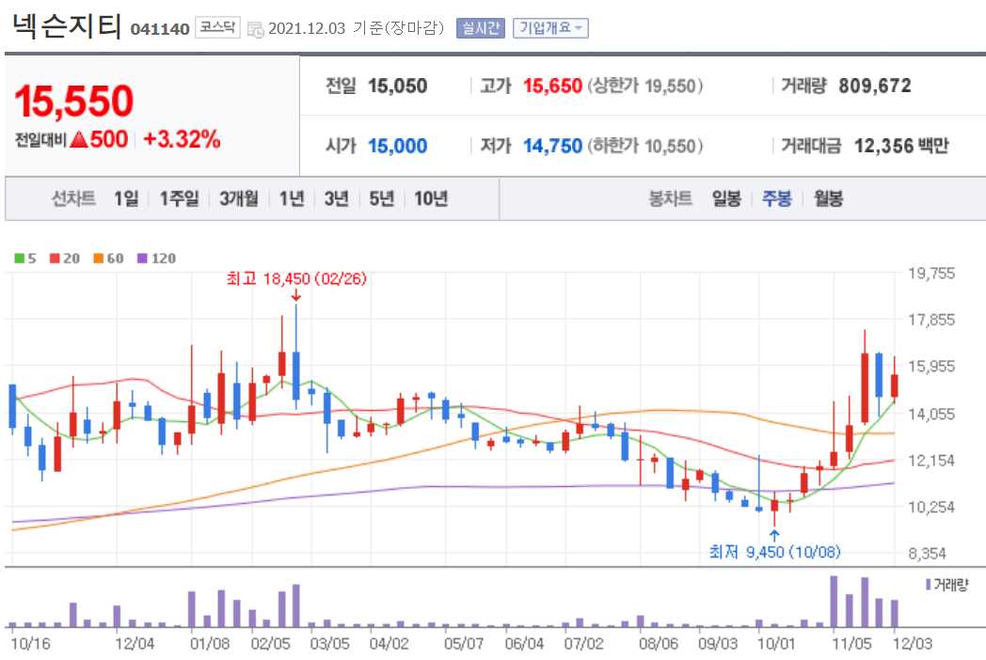The image size is (986, 660).
Task: Switch to 월봉 monthly candle chart
Action: [x=828, y=198]
